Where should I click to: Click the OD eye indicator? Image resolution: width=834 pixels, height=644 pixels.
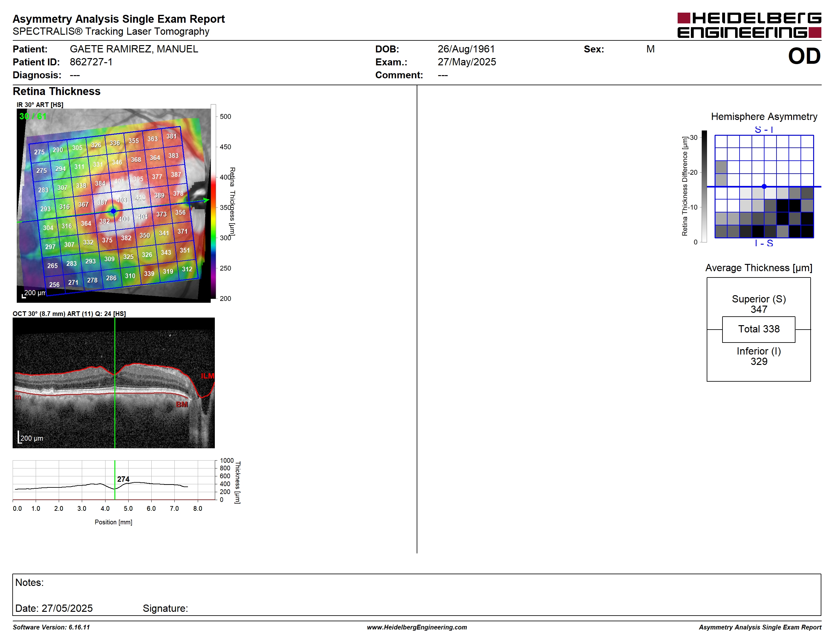point(804,56)
